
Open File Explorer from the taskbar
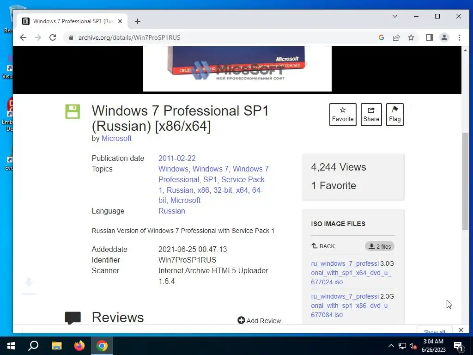pos(56,346)
